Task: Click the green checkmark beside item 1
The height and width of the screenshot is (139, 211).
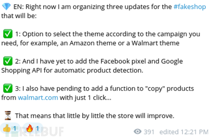Action: tap(8, 34)
